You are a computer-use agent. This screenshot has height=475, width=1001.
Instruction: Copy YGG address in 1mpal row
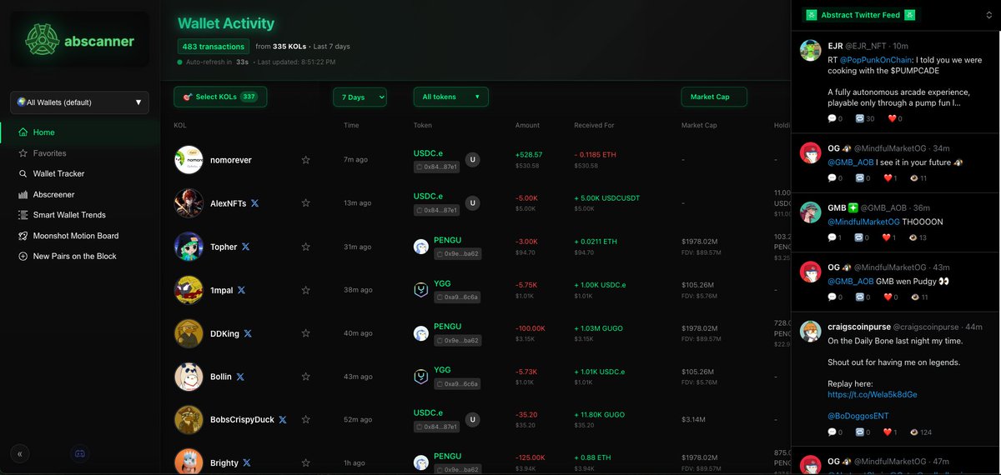coord(457,297)
